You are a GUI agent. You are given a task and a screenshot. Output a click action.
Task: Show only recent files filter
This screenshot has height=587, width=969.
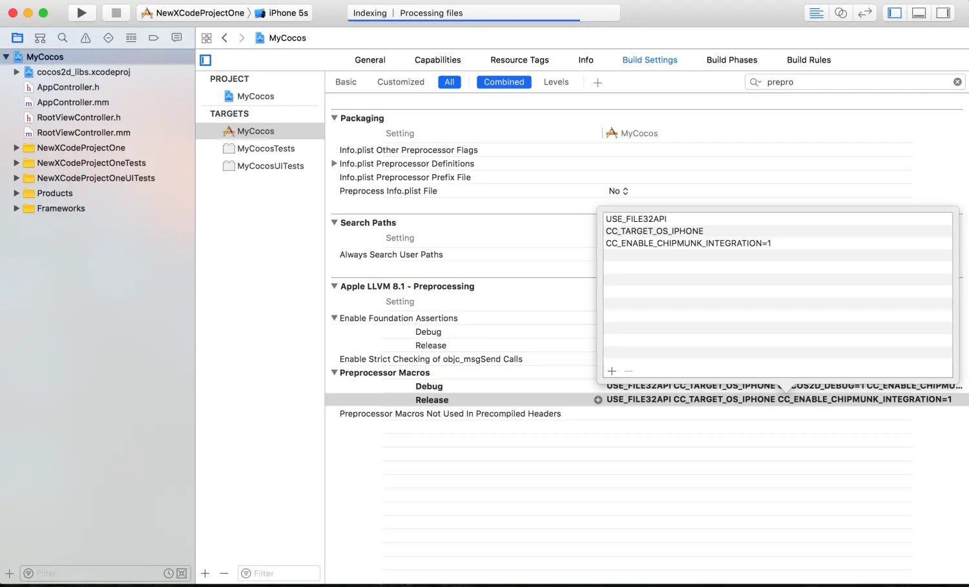(x=169, y=573)
